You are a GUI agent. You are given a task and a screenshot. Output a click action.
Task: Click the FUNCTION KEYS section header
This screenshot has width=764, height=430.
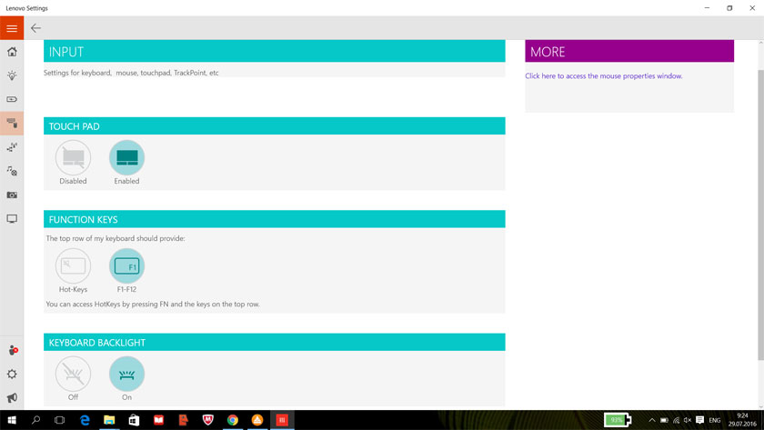(x=275, y=219)
